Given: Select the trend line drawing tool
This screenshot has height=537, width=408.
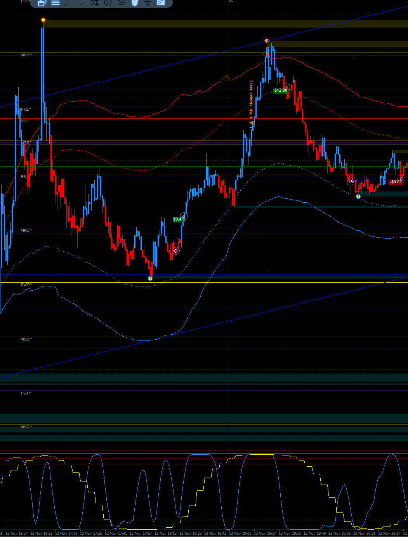Looking at the screenshot, I should pyautogui.click(x=68, y=2).
